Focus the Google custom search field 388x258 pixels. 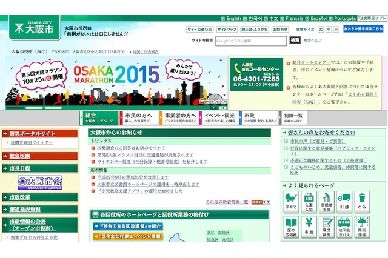[x=251, y=41]
